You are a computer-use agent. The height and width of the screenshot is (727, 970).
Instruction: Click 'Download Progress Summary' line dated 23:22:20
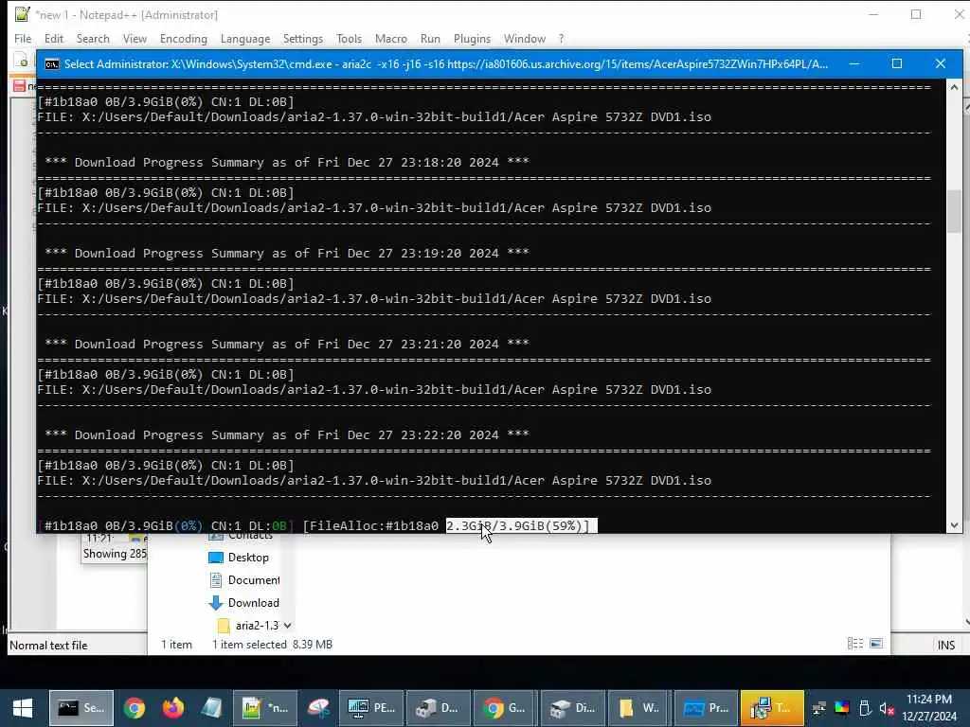pos(286,434)
